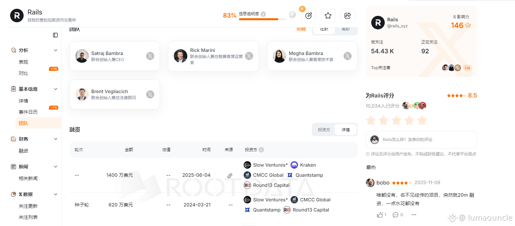
Task: Click the 146 X influence score
Action: click(x=457, y=25)
